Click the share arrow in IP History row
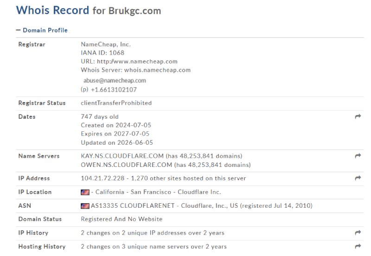 coord(358,232)
